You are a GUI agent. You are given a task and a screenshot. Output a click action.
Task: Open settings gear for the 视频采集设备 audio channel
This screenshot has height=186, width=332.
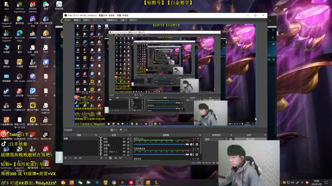click(197, 155)
